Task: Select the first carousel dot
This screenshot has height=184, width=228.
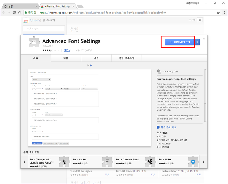Action: 88,66
